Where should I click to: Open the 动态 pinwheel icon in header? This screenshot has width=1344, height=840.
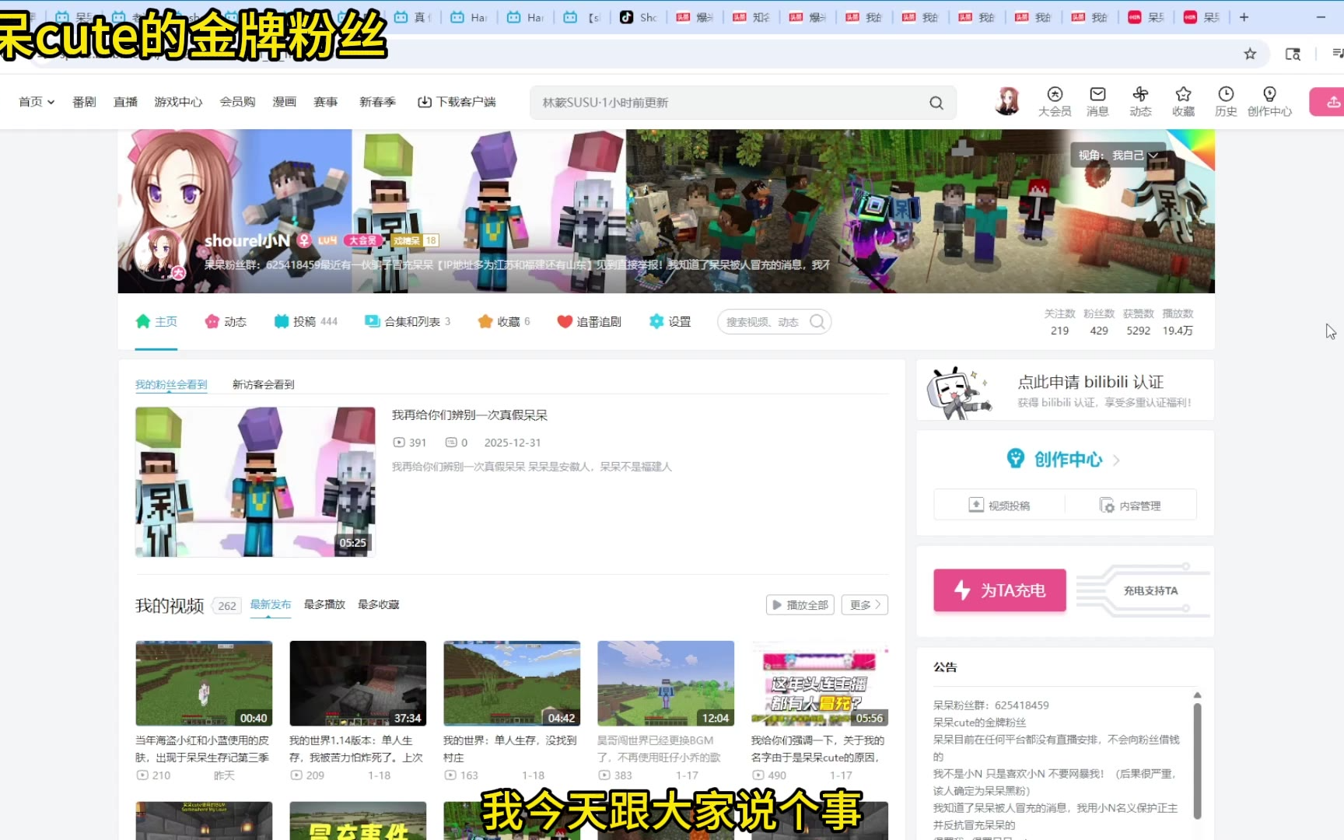(1140, 102)
